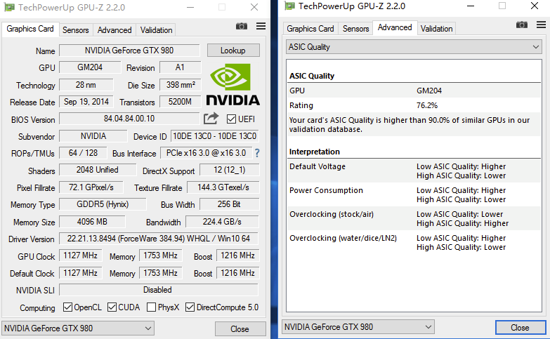Click Die Size field 398 mm²
The width and height of the screenshot is (550, 339).
click(181, 85)
